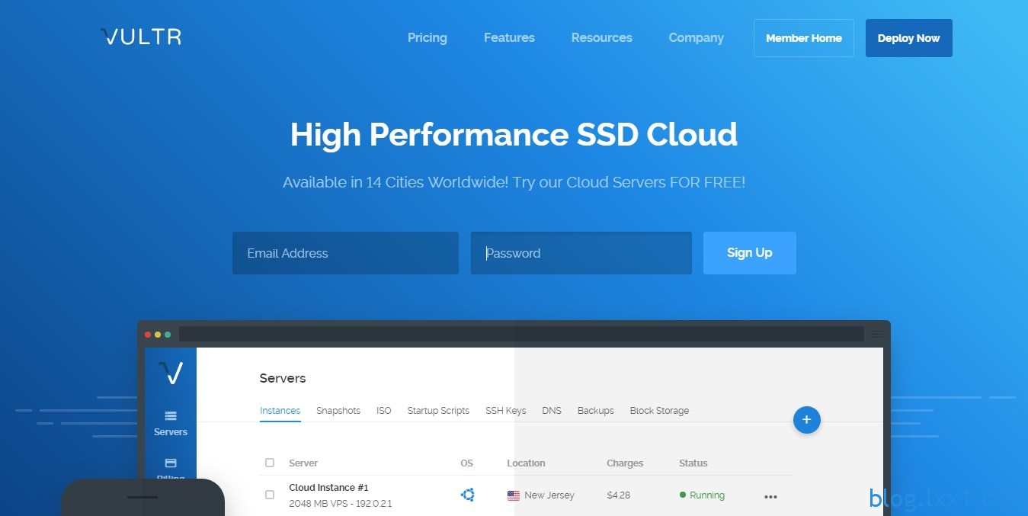Switch to the Instances tab
Screen dimensions: 1028x516
tap(280, 410)
